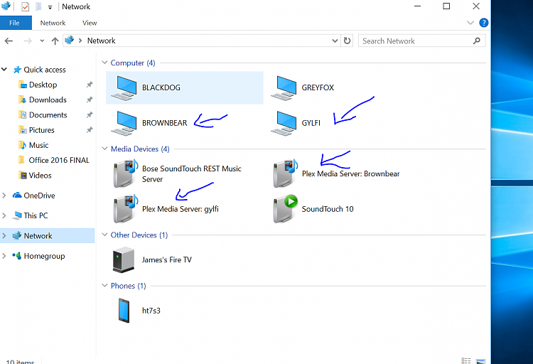Expand the Homegroup tree node

(4, 256)
